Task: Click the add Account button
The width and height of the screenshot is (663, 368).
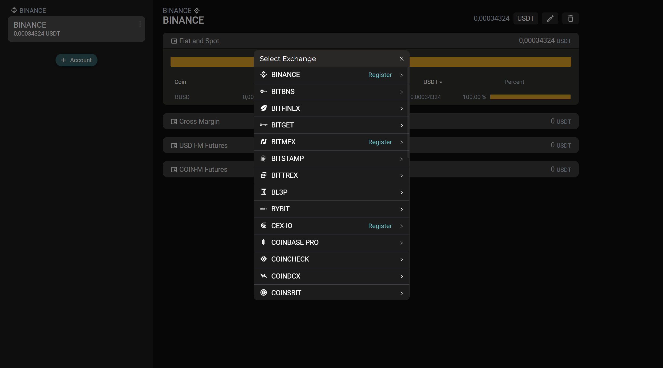Action: click(76, 60)
